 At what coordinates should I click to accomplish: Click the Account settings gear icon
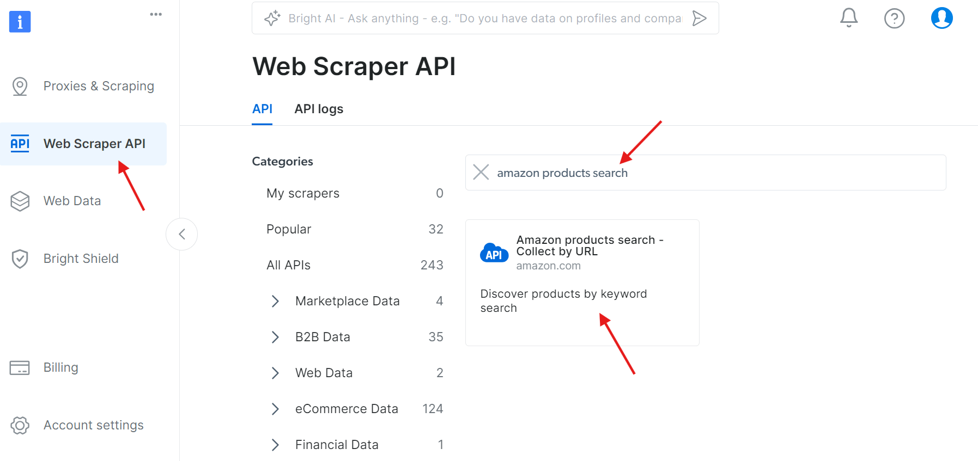pyautogui.click(x=20, y=425)
